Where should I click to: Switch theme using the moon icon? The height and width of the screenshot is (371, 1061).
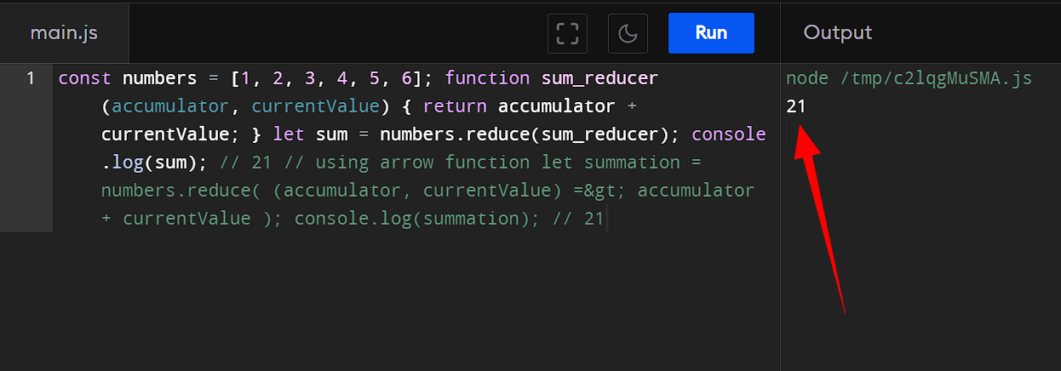click(628, 33)
